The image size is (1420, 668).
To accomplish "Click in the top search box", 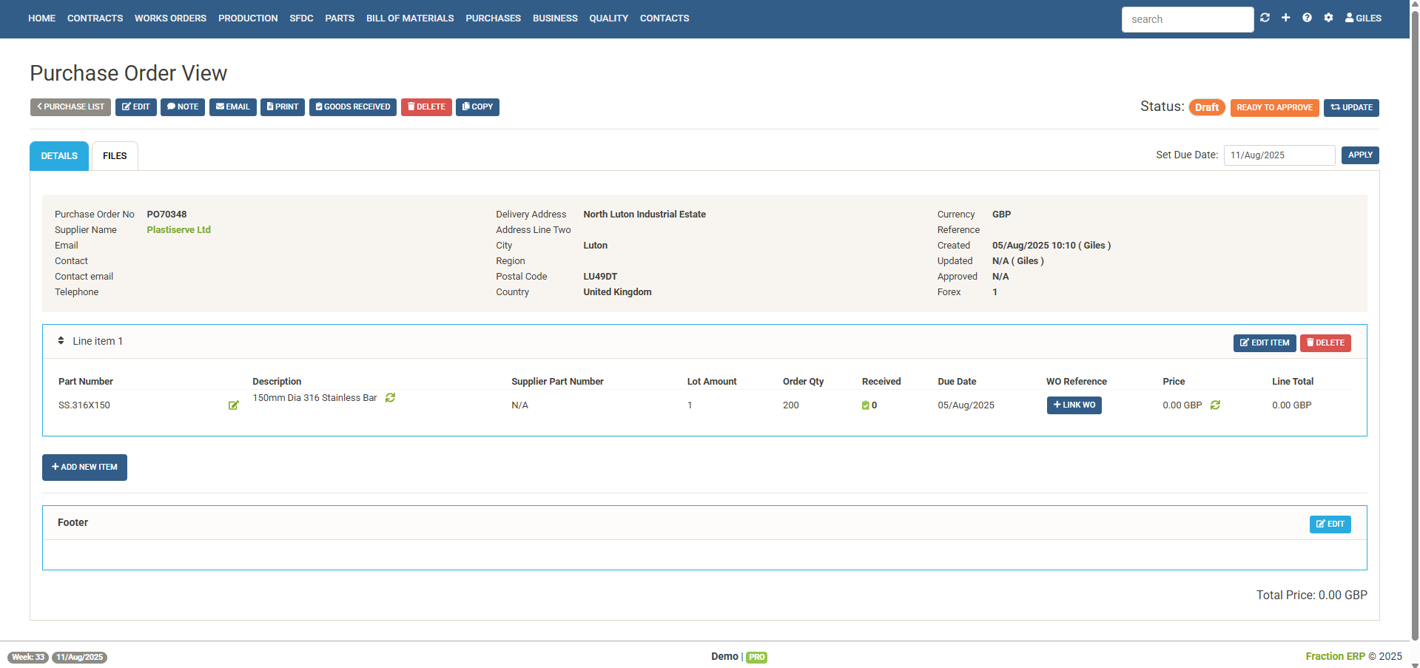I will [1187, 19].
